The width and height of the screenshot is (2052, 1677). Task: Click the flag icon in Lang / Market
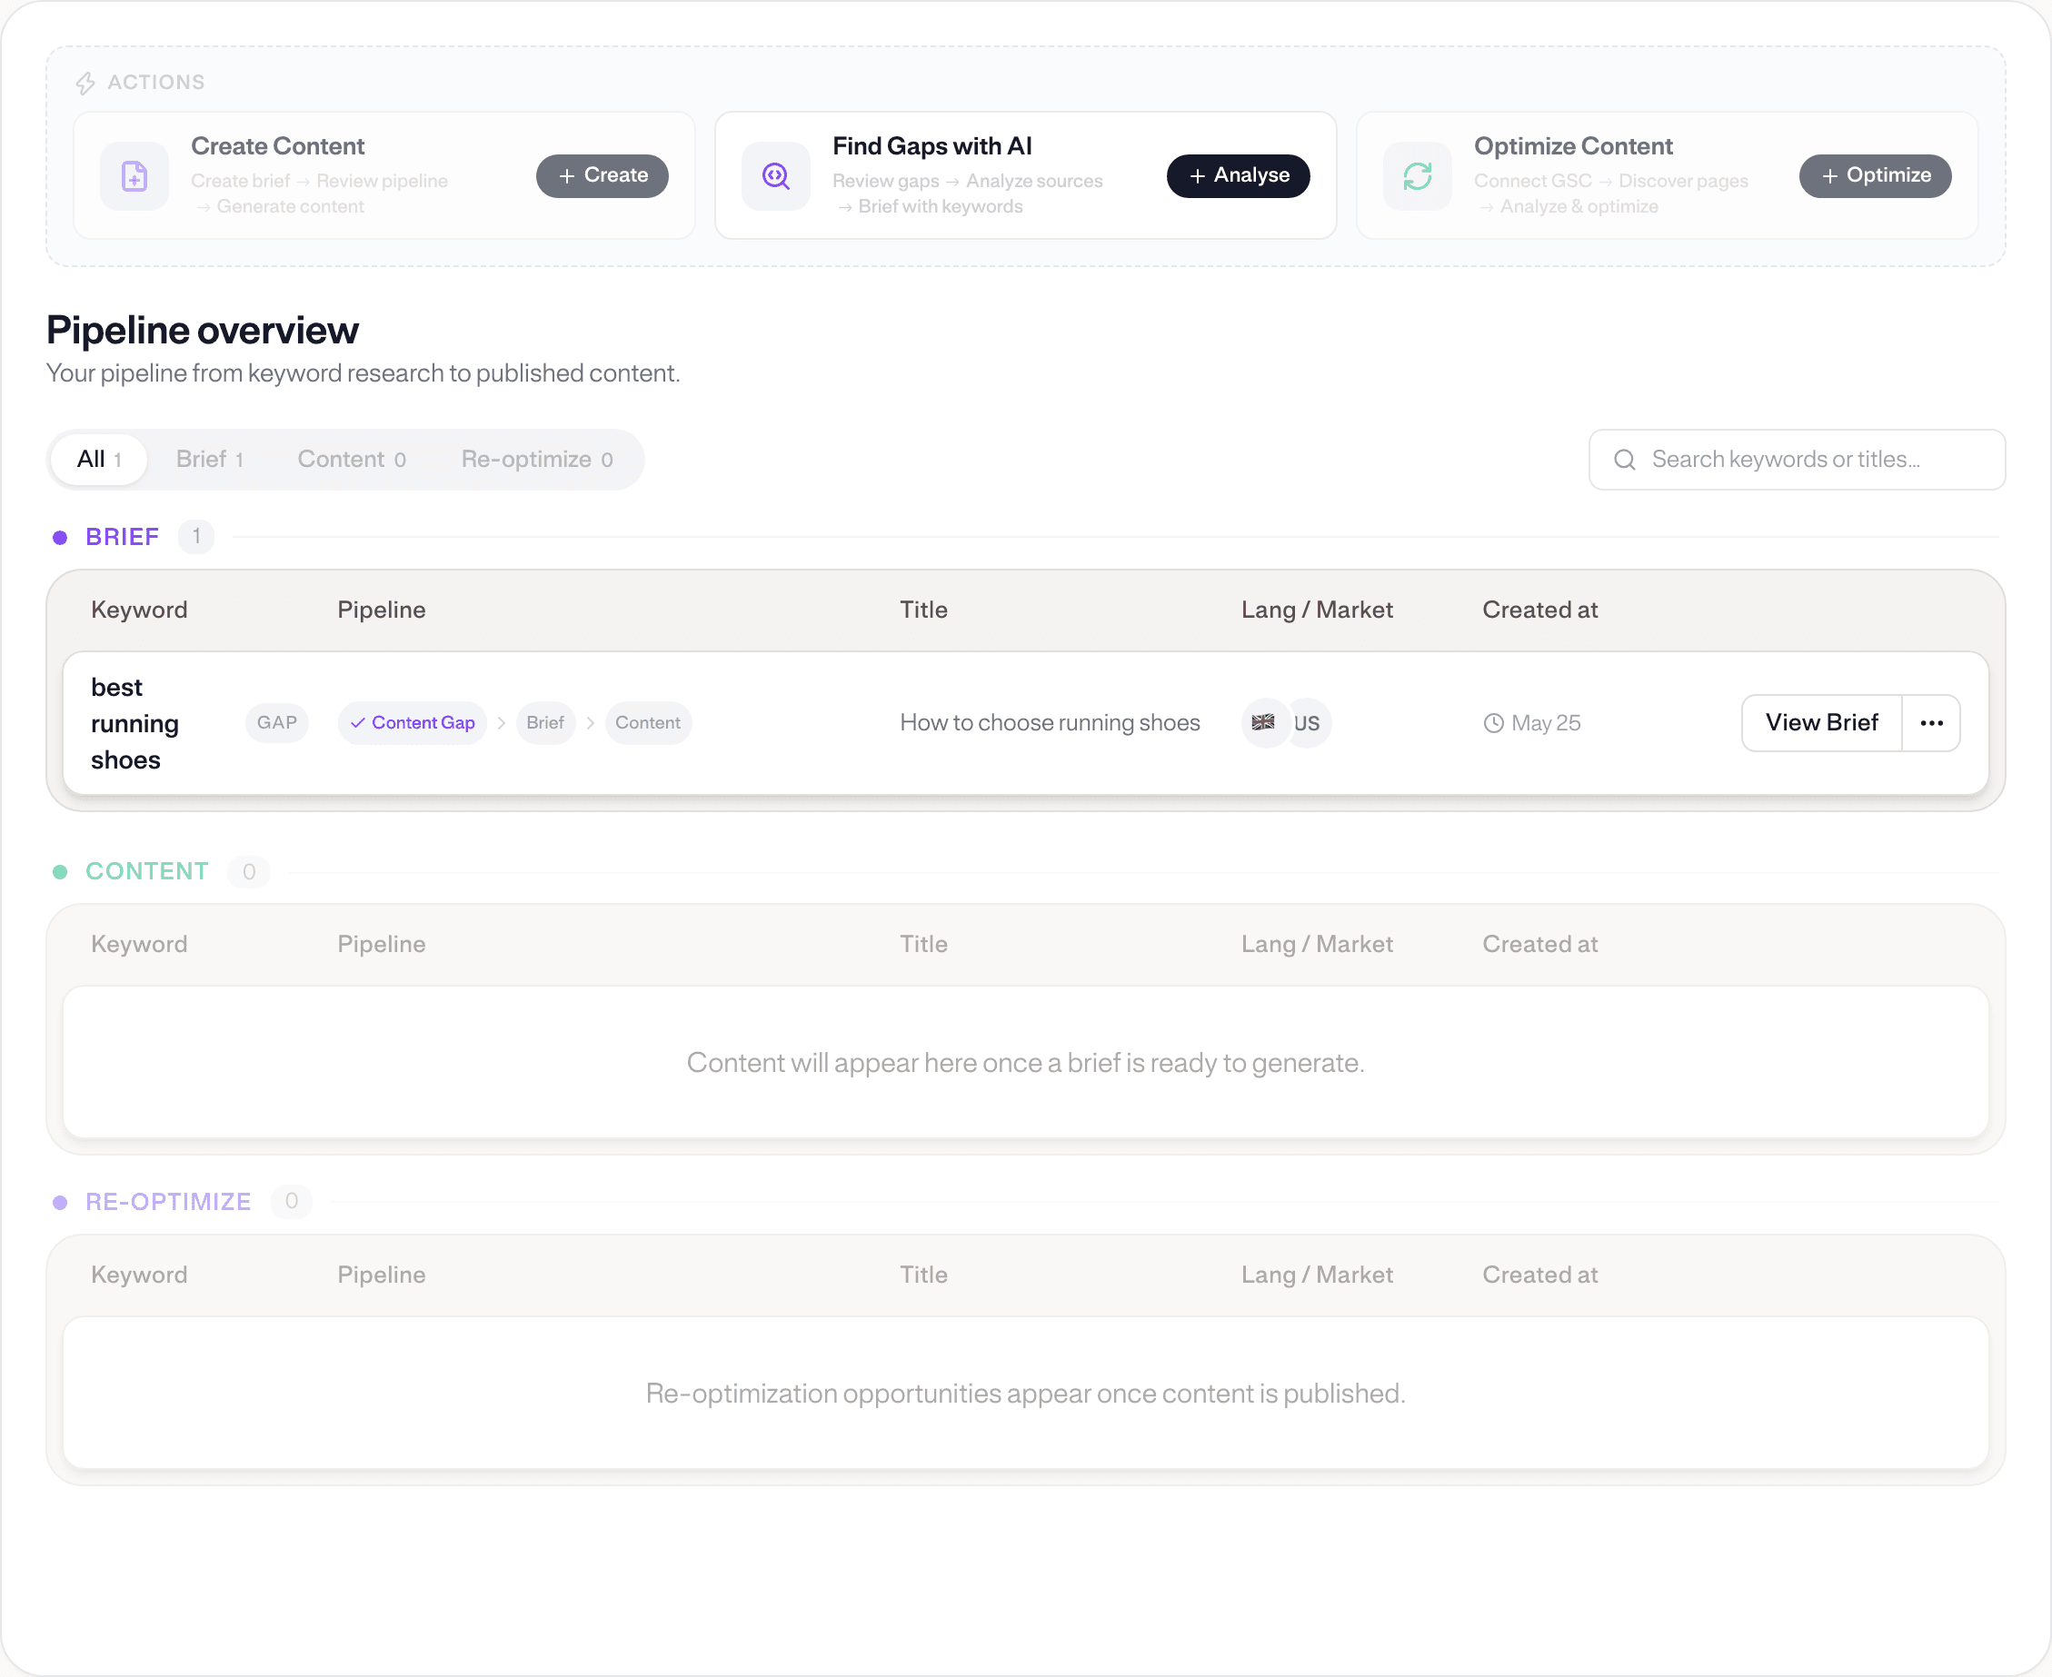pyautogui.click(x=1262, y=722)
